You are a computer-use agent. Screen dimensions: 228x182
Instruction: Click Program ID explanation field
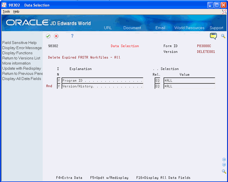click(x=102, y=81)
